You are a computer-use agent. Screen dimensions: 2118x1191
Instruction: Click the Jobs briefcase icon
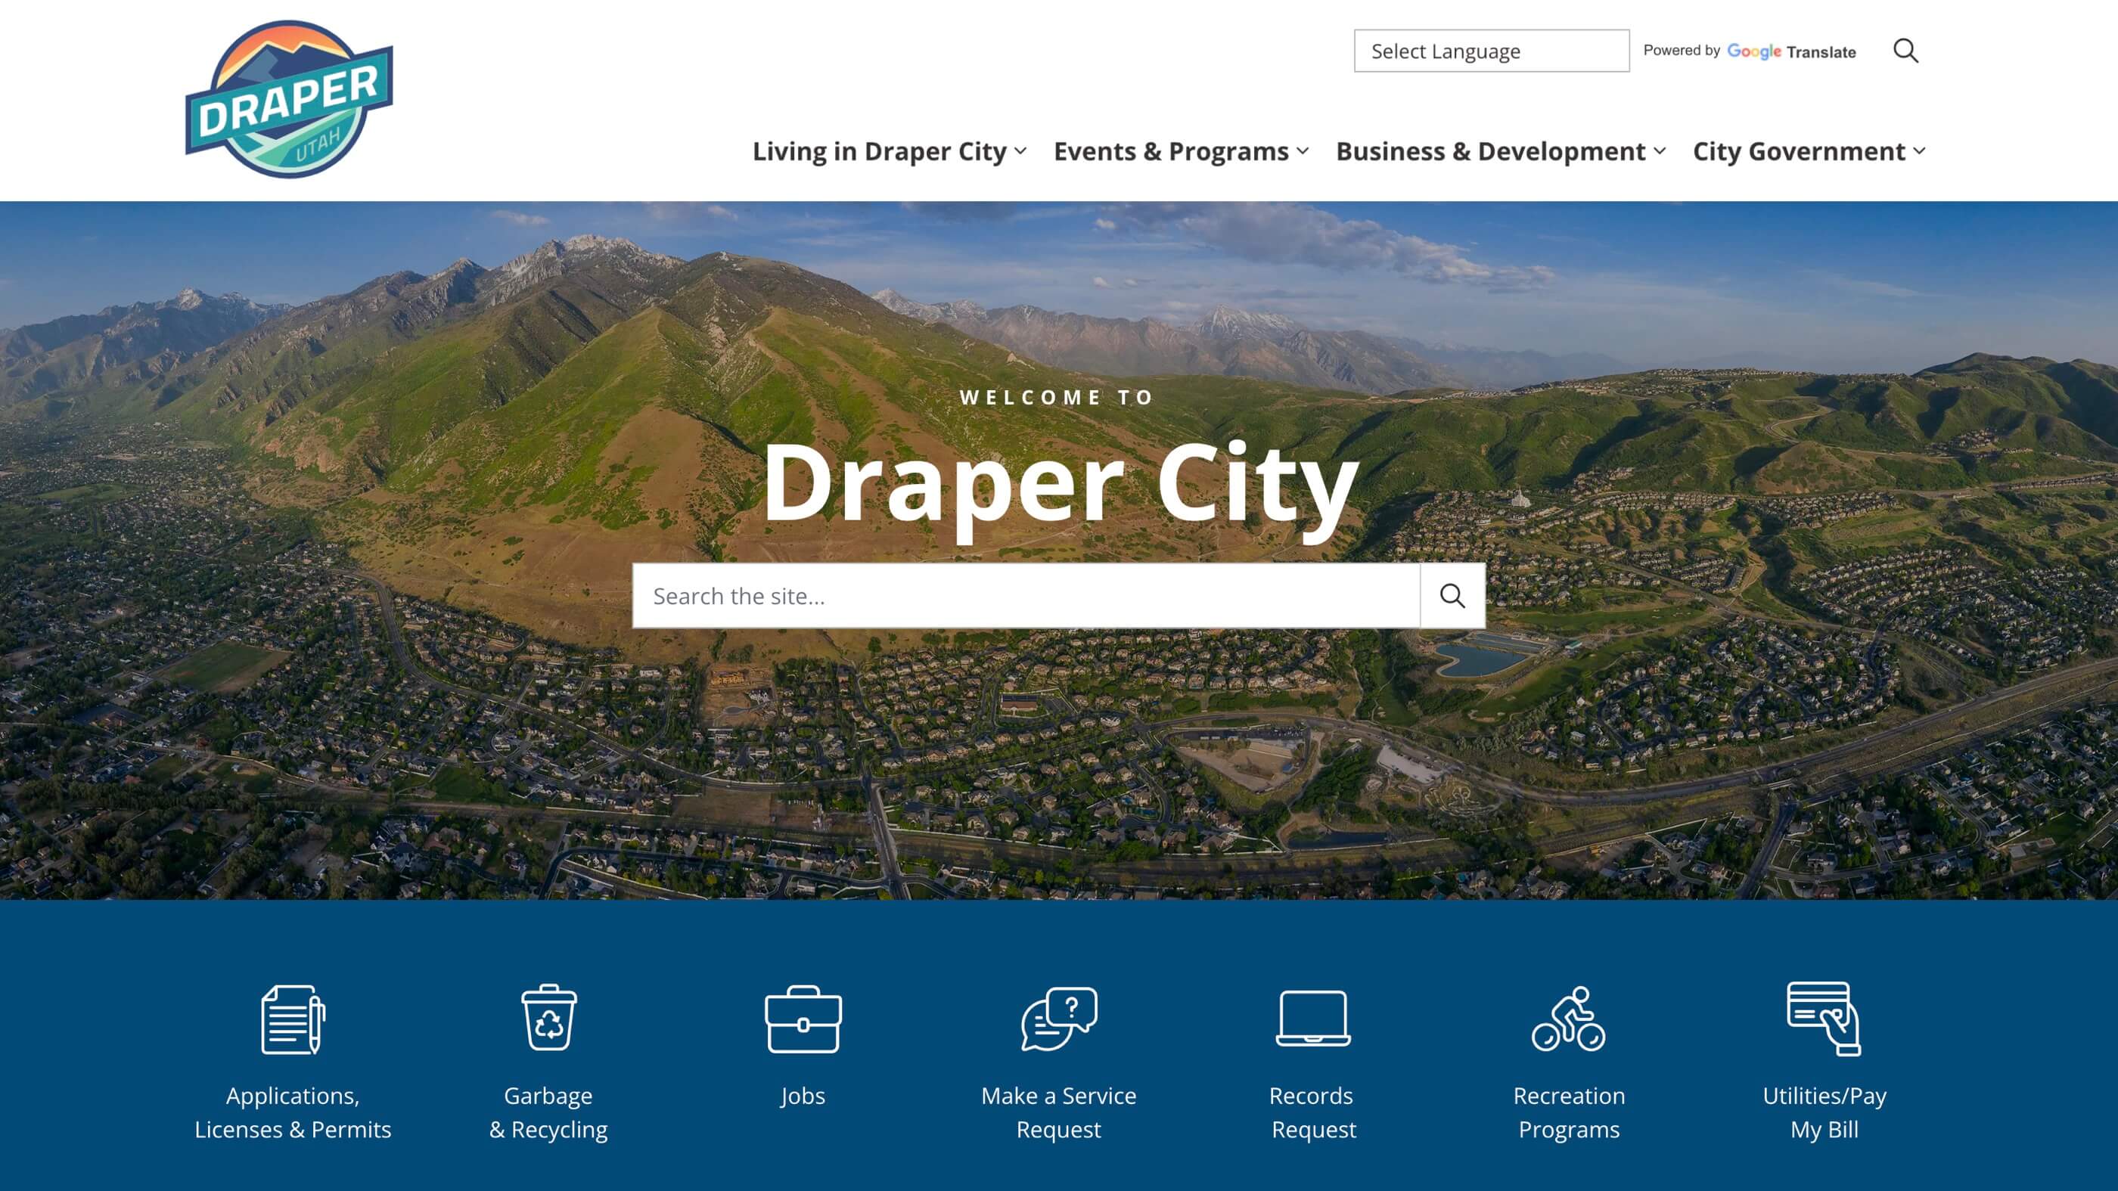pyautogui.click(x=803, y=1019)
